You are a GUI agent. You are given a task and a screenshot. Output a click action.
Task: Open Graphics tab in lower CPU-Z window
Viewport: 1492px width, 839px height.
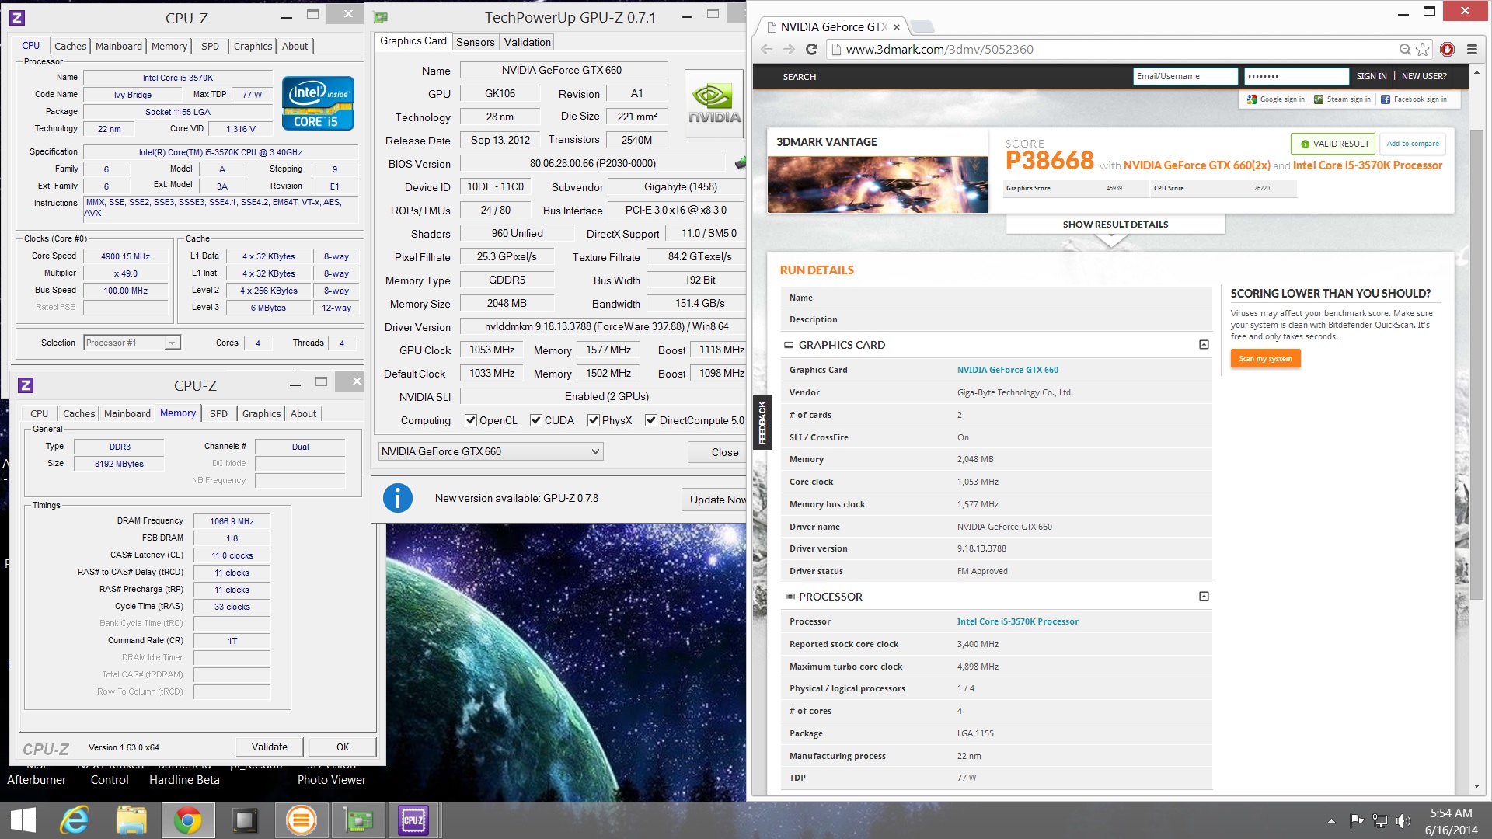tap(261, 413)
